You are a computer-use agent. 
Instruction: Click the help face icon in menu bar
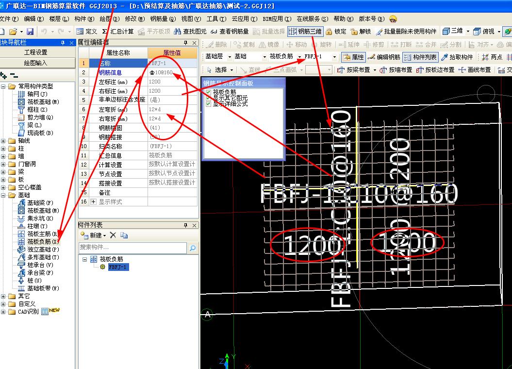click(393, 19)
